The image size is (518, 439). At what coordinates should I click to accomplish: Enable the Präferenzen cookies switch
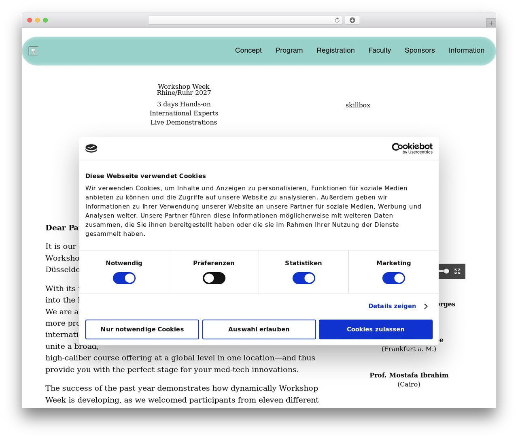pos(214,278)
